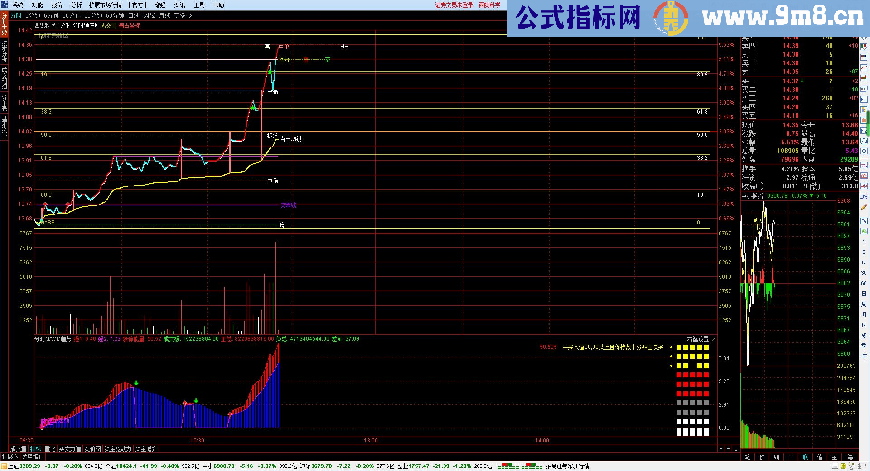
Task: Switch to the 技术分析 side tab
Action: coord(4,50)
